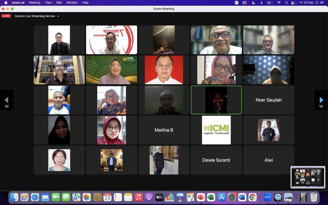The width and height of the screenshot is (328, 205).
Task: Toggle Bluetooth from the menu bar
Action: (x=262, y=3)
